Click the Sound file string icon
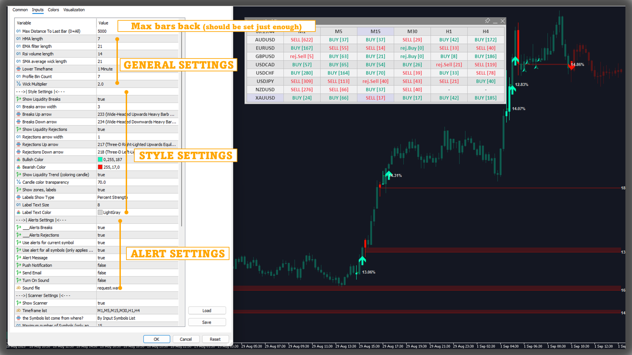Viewport: 632px width, 355px height. click(18, 288)
